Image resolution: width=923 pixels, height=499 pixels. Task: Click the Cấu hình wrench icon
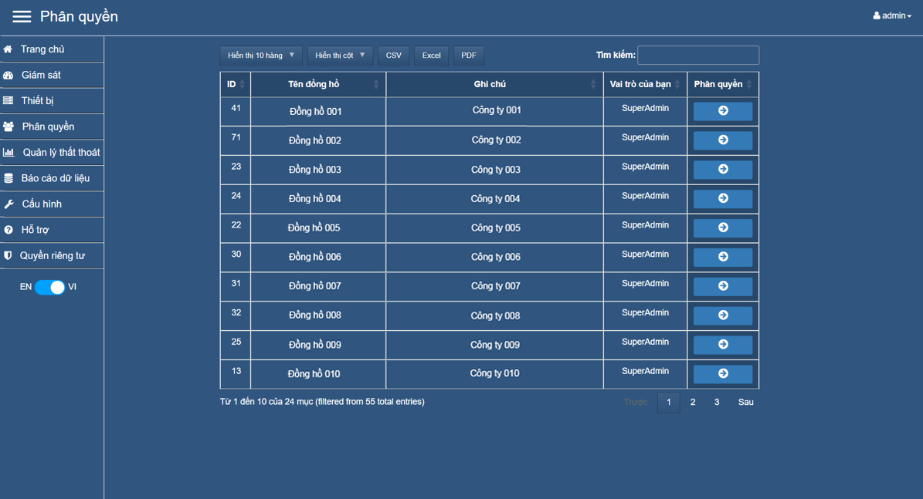pyautogui.click(x=8, y=204)
